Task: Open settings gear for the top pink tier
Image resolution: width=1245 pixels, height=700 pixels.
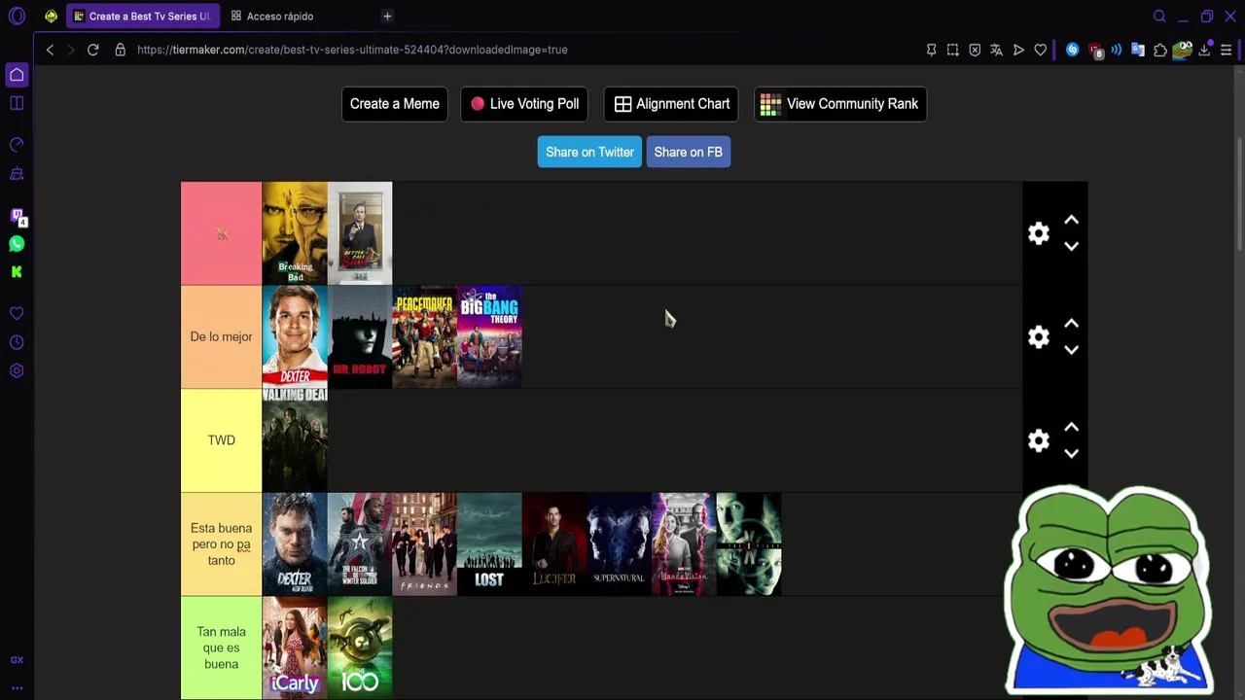Action: 1039,233
